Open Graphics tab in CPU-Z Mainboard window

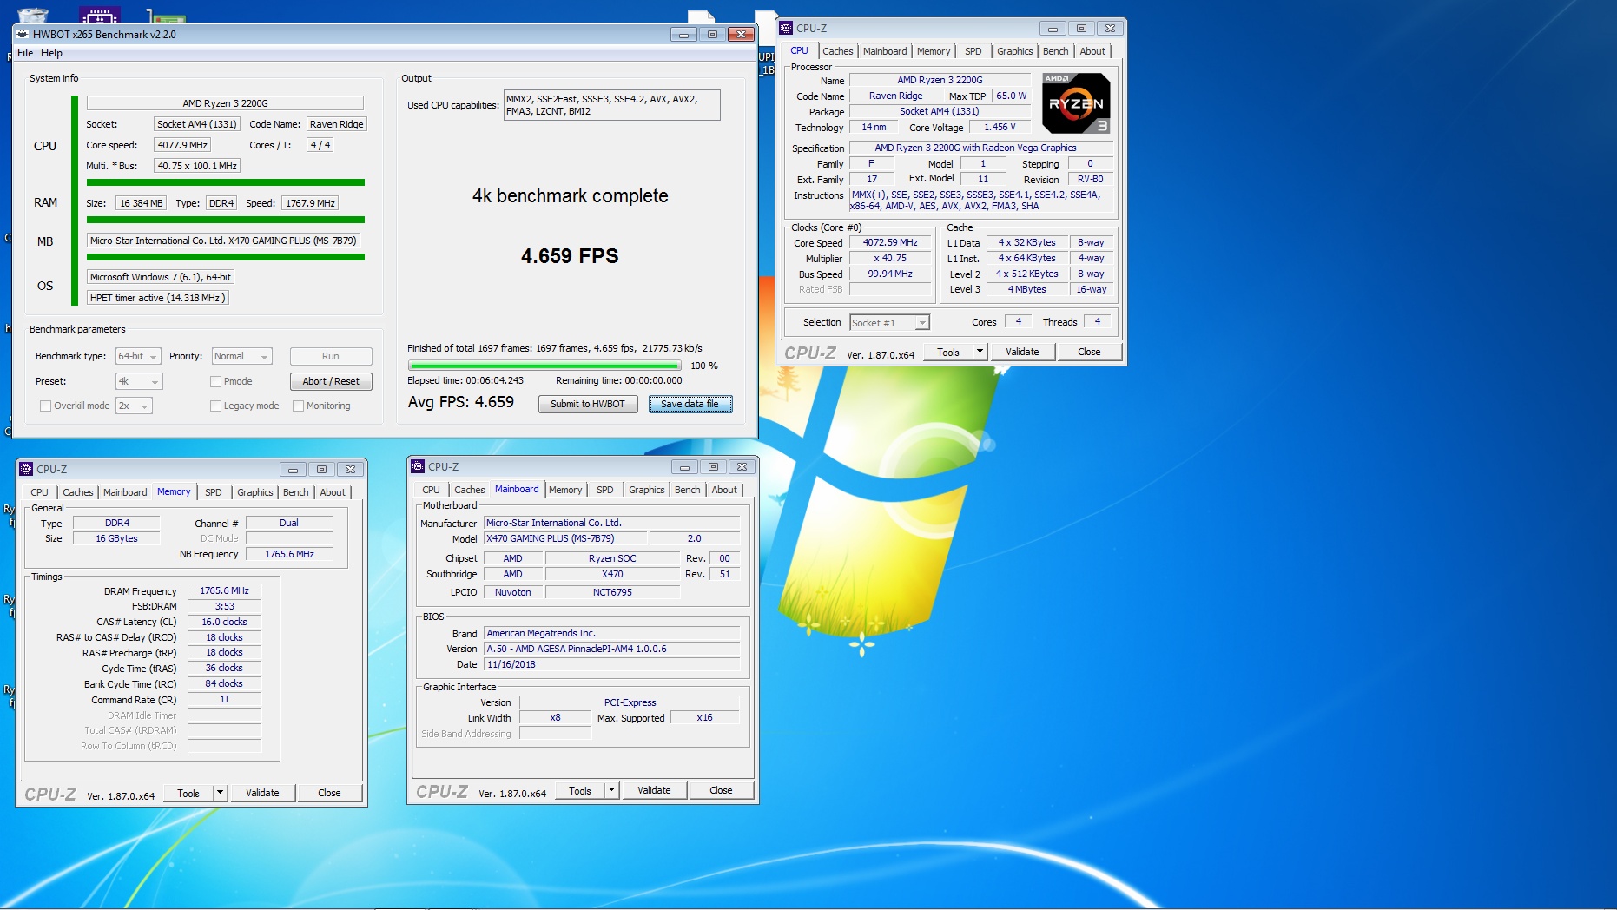(x=647, y=490)
